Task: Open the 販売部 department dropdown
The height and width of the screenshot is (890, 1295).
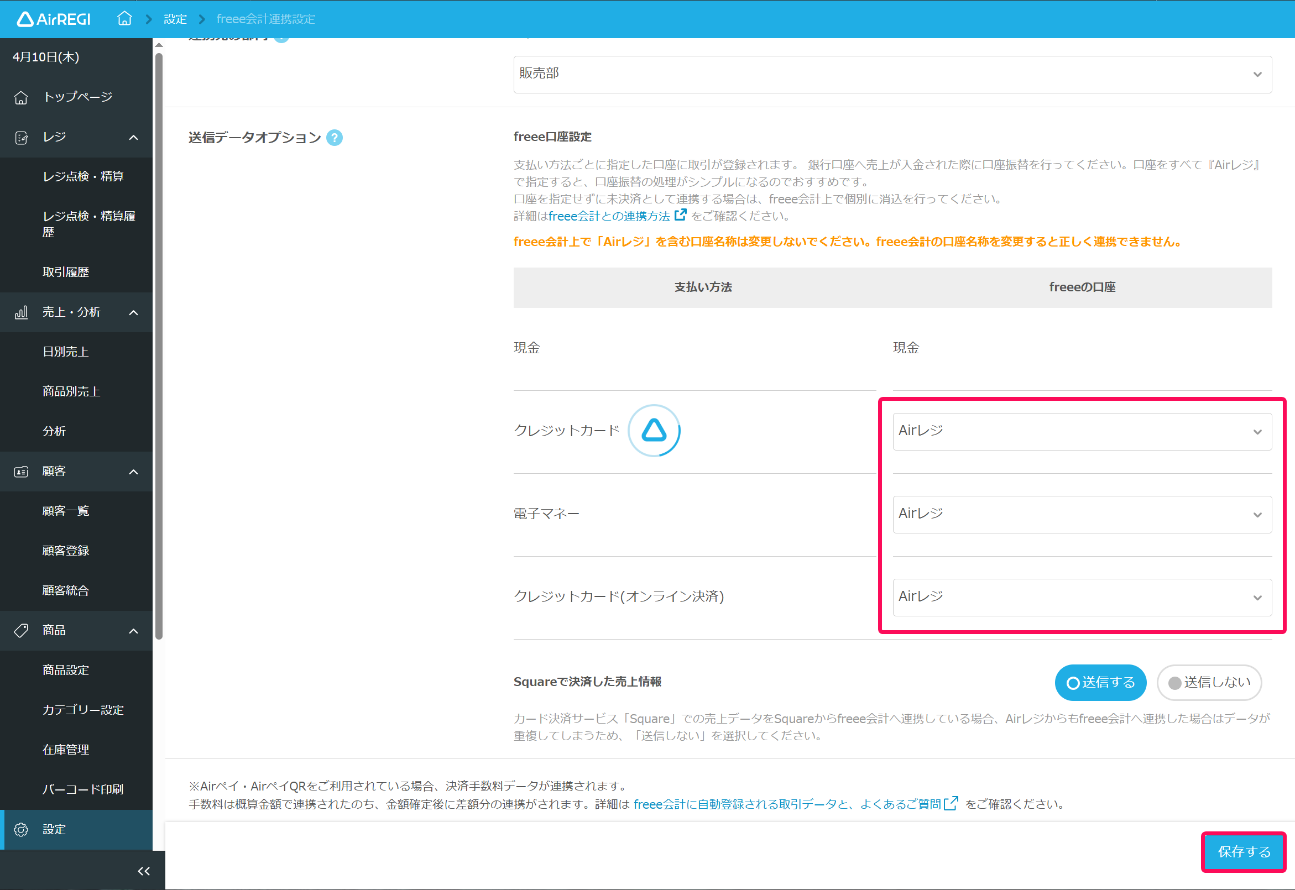Action: (x=892, y=74)
